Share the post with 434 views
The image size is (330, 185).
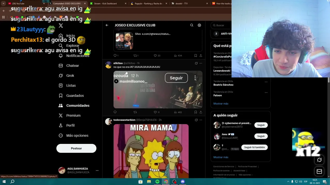pos(201,55)
